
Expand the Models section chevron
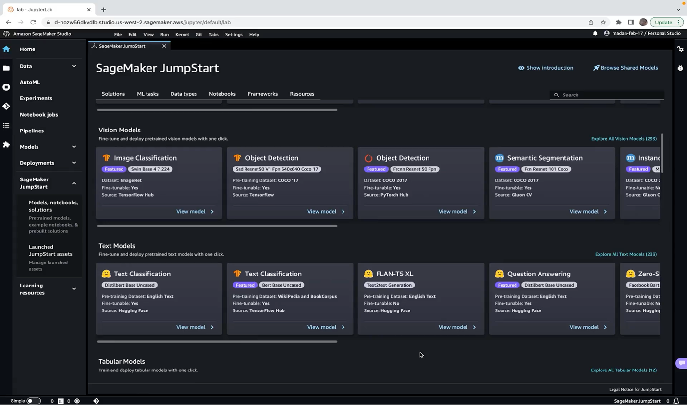(74, 147)
